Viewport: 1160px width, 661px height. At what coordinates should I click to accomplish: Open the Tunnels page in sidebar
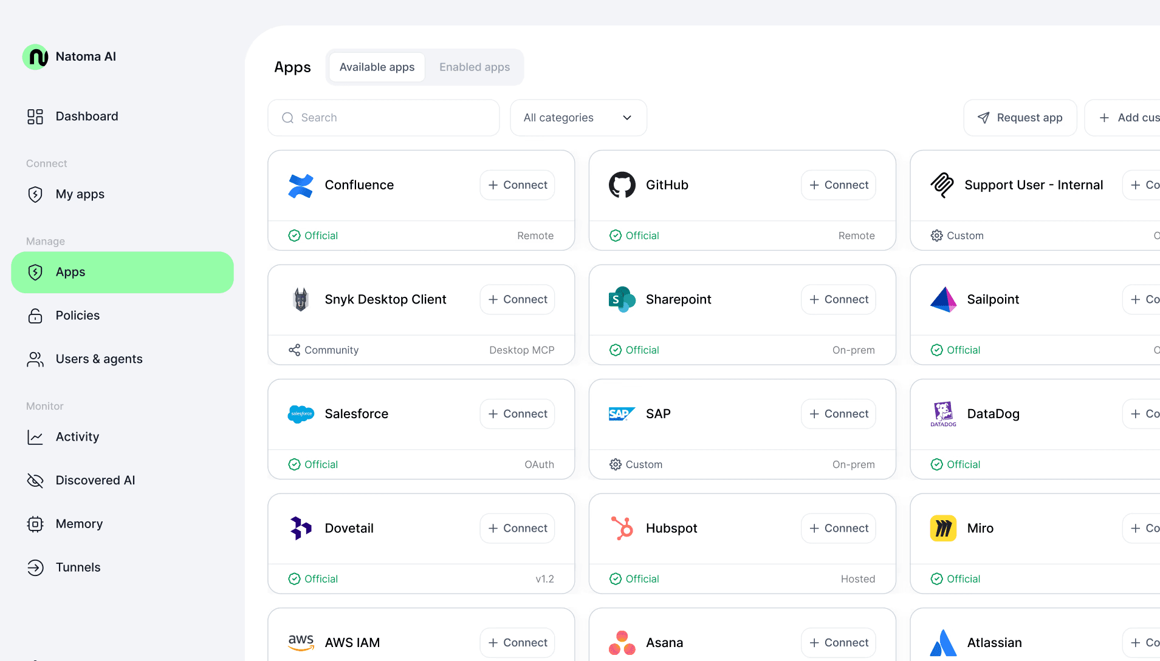tap(122, 568)
